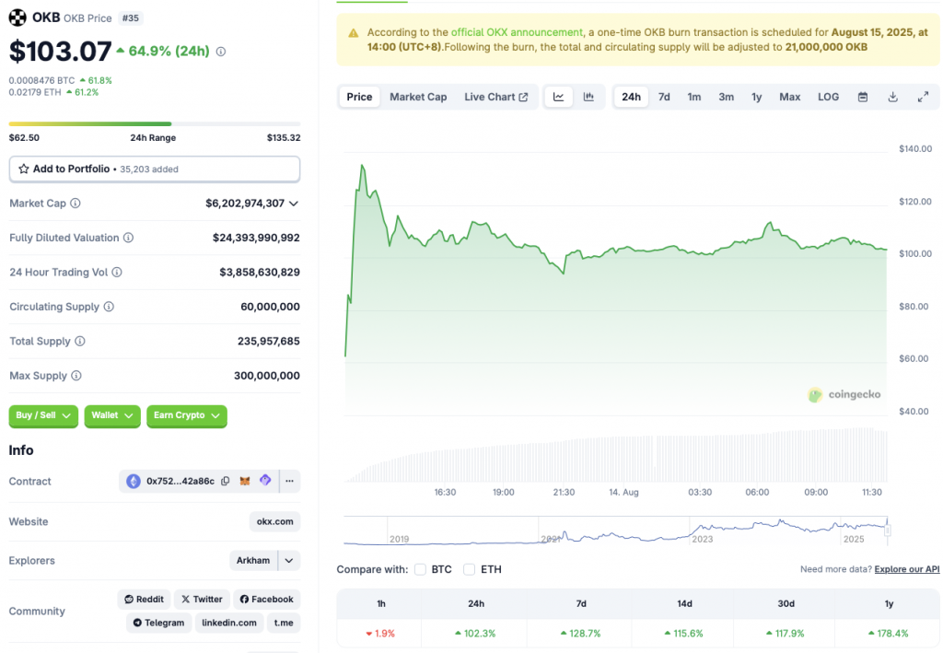Click the #35 rank badge

pyautogui.click(x=131, y=18)
